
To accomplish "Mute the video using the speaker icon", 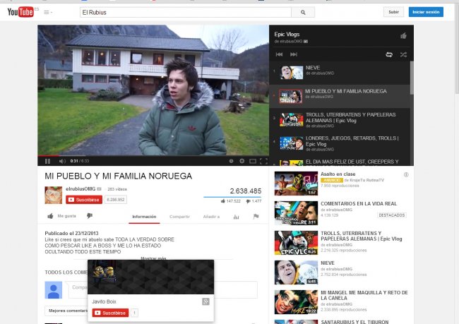I will (62, 161).
